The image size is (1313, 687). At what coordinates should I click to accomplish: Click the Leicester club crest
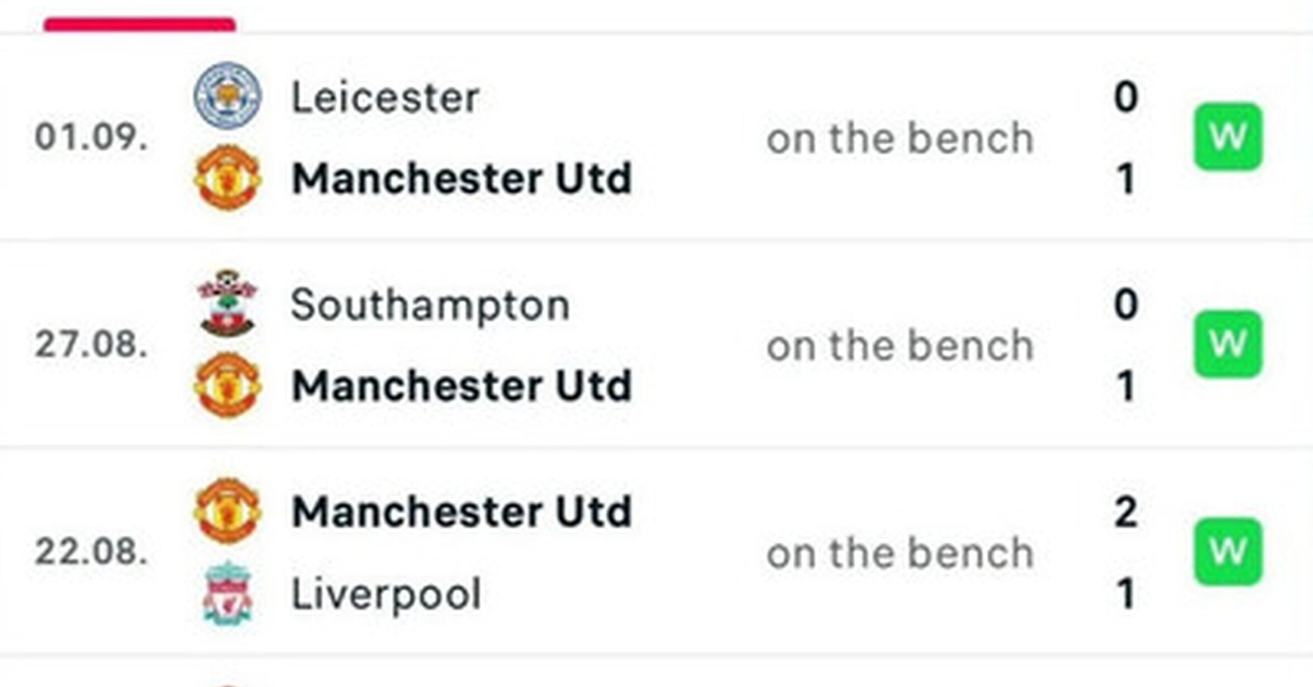tap(227, 96)
